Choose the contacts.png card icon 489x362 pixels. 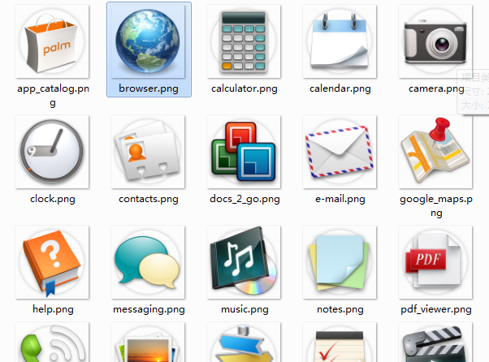(148, 152)
